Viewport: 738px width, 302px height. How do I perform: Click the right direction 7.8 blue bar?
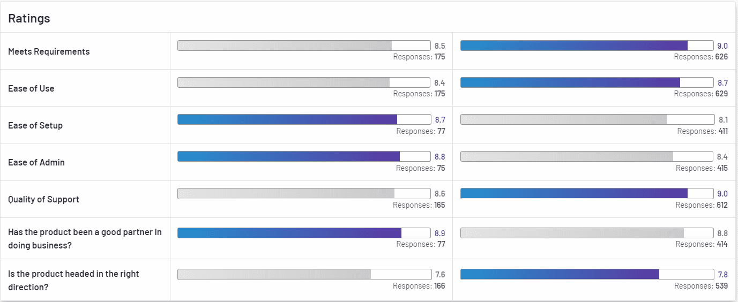click(587, 274)
